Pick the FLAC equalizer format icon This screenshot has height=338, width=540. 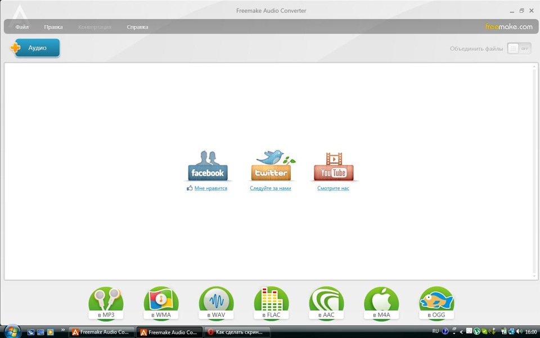click(271, 304)
